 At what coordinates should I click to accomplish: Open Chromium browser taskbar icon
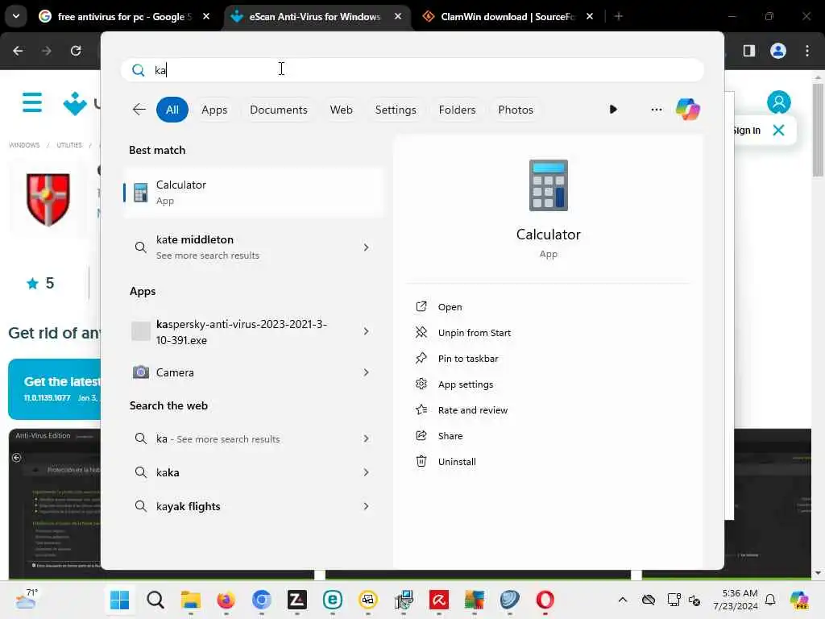[x=262, y=600]
